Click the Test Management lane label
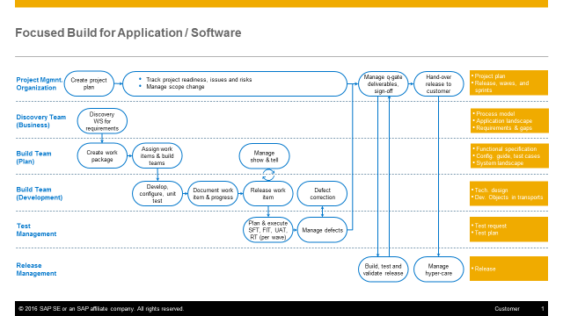Image resolution: width=563 pixels, height=316 pixels. (36, 230)
